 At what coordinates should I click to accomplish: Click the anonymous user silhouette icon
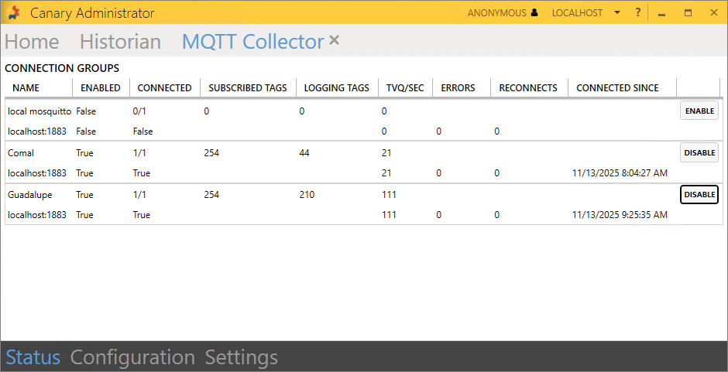pos(534,12)
